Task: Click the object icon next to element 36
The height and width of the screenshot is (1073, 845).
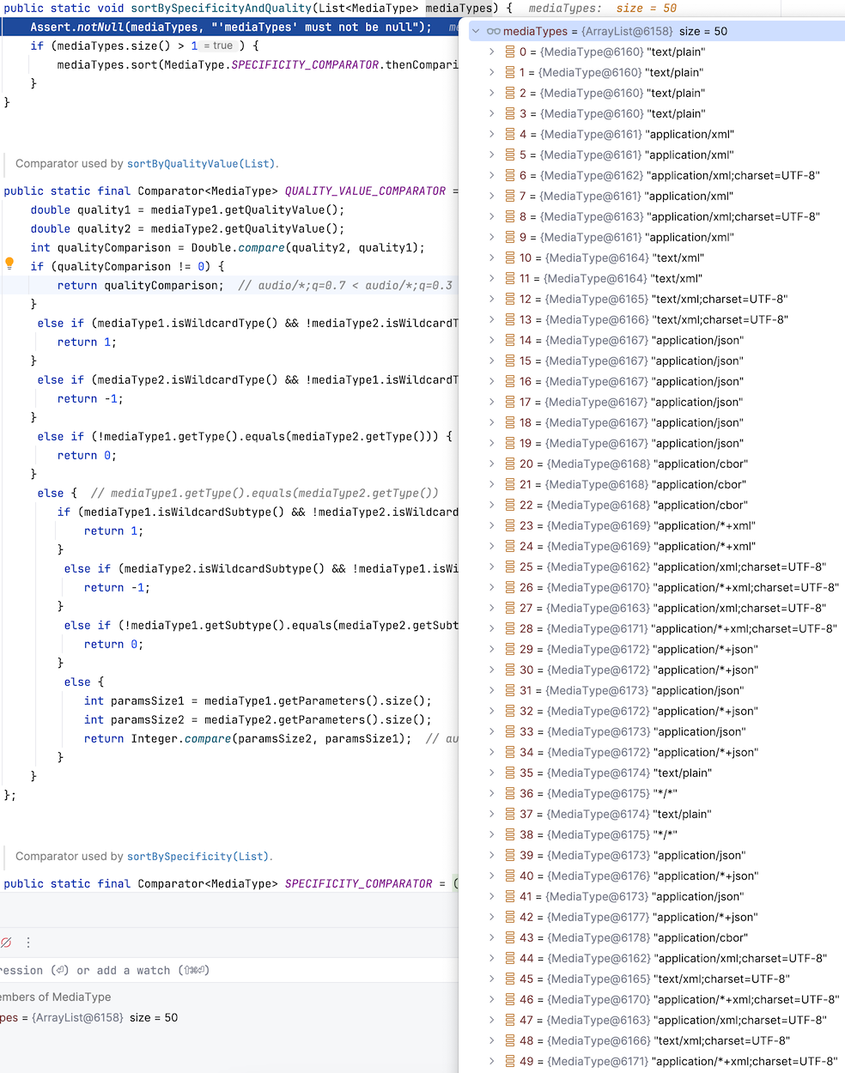Action: point(510,794)
